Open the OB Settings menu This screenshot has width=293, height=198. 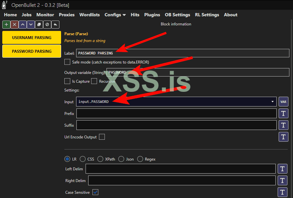[177, 15]
